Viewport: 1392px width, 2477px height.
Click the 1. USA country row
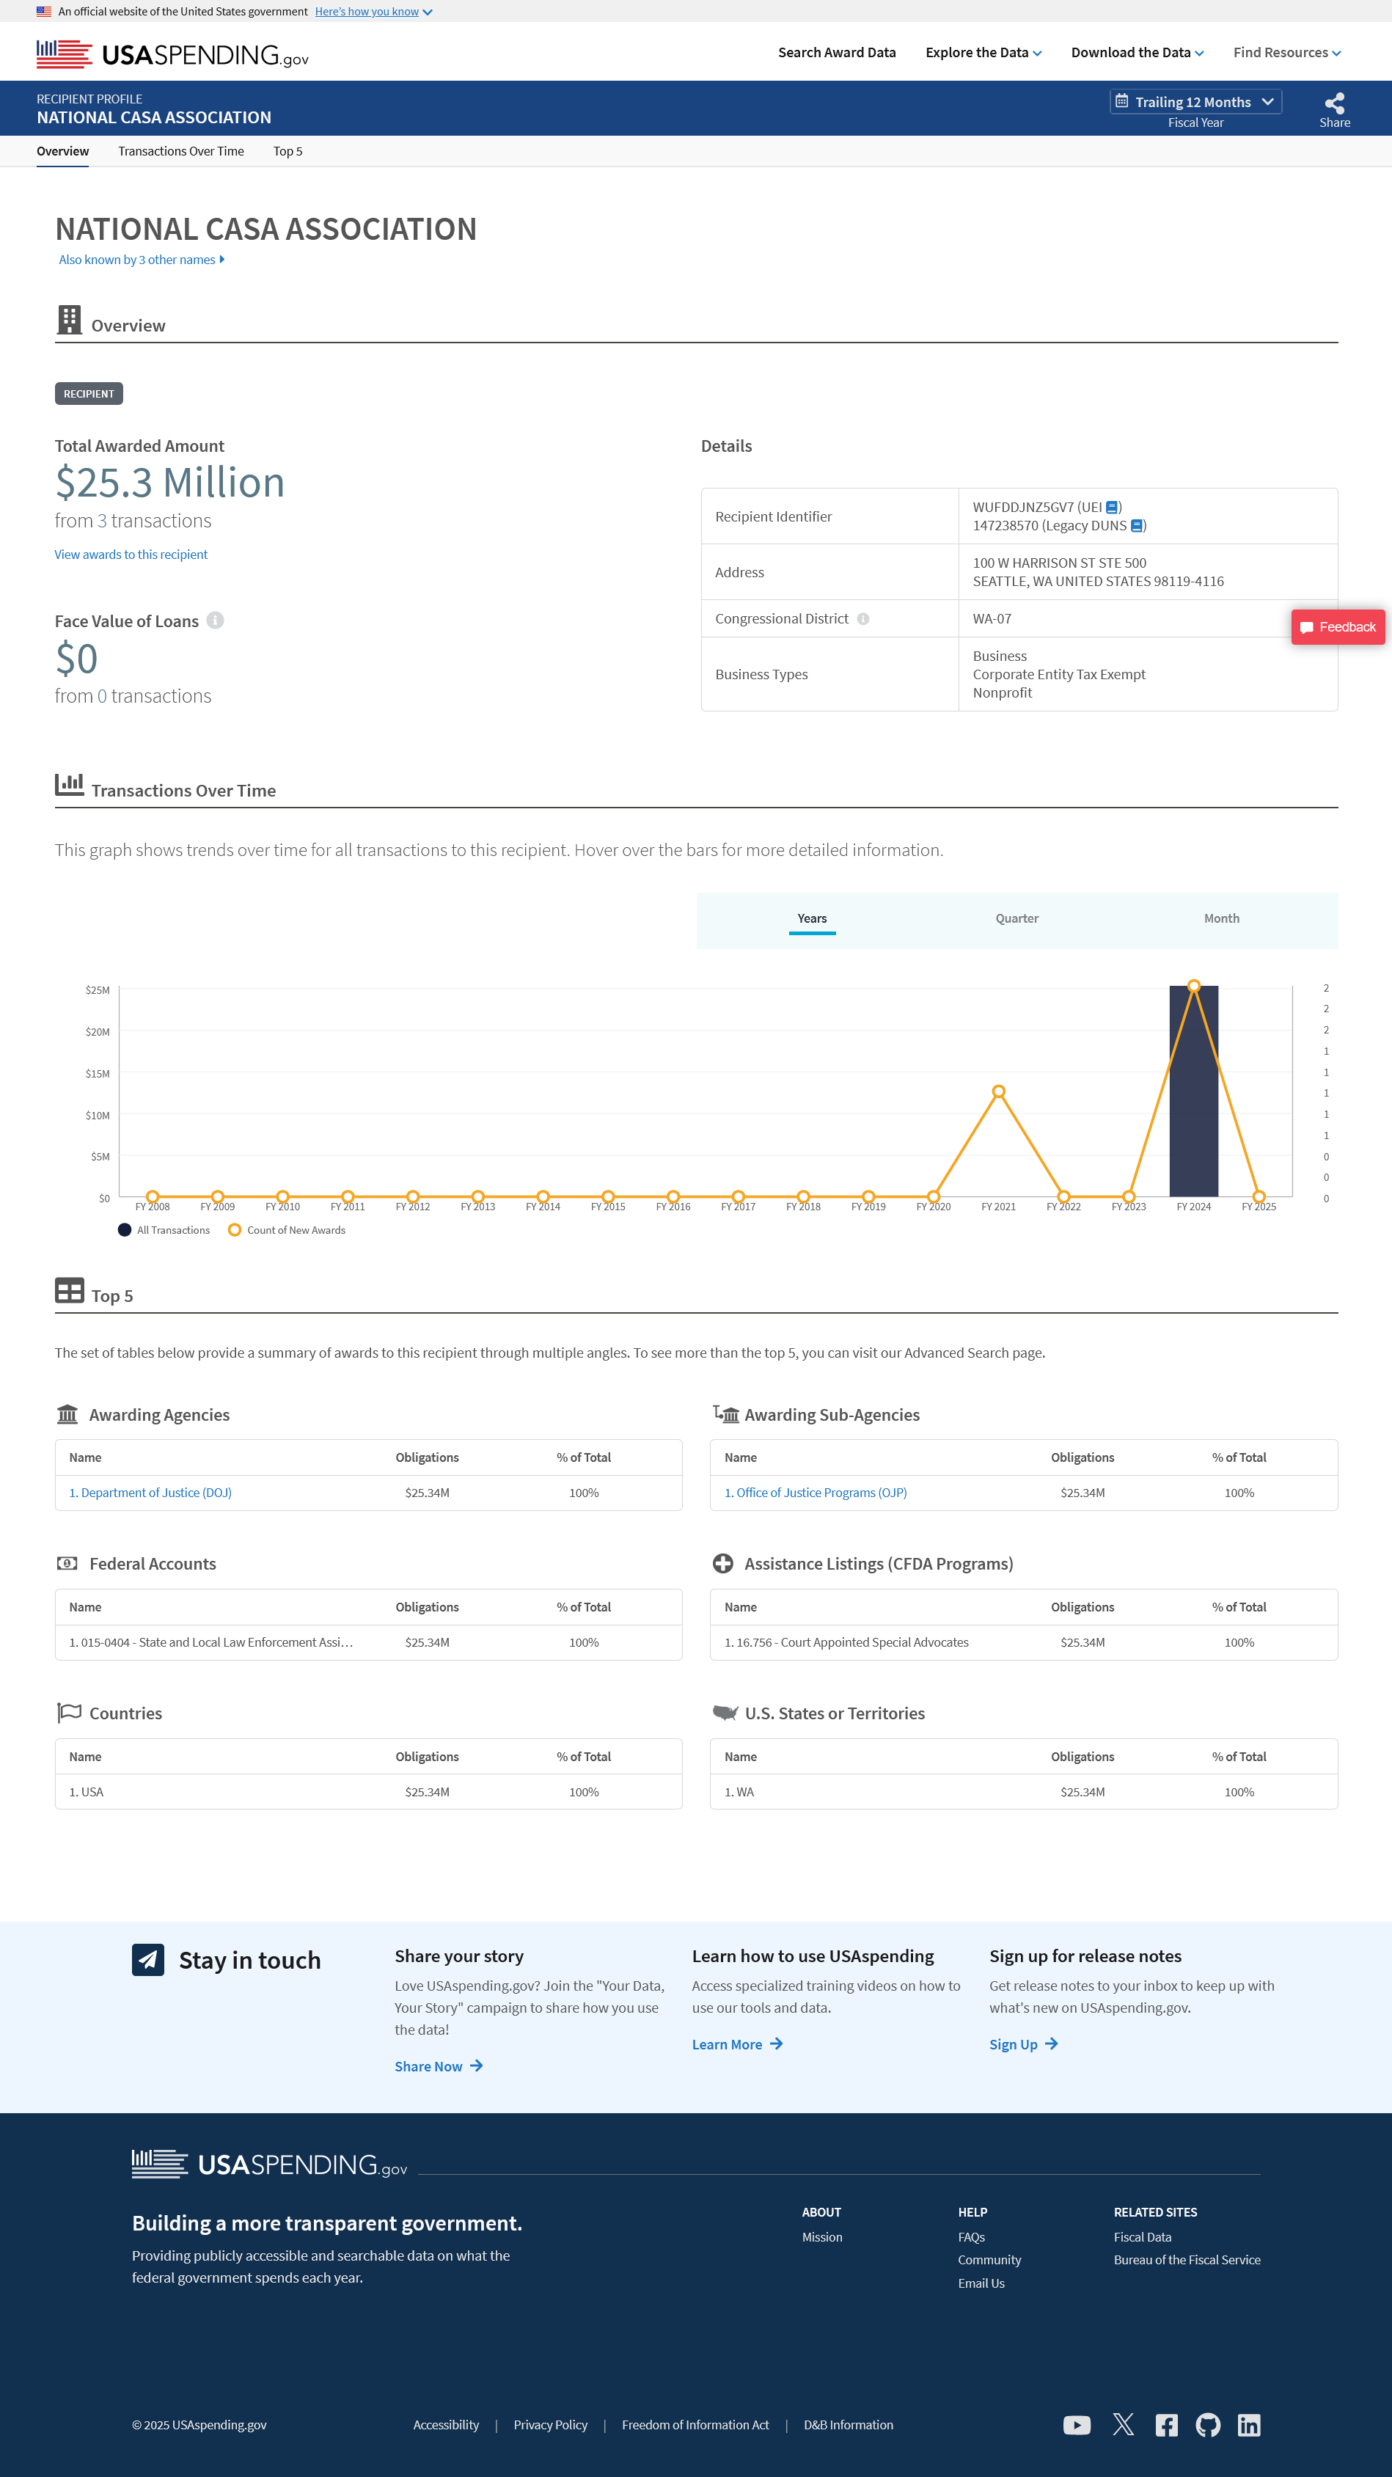point(368,1793)
